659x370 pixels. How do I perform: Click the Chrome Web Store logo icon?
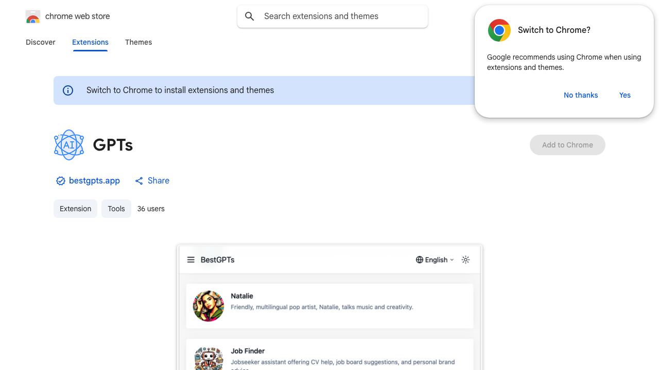click(33, 16)
